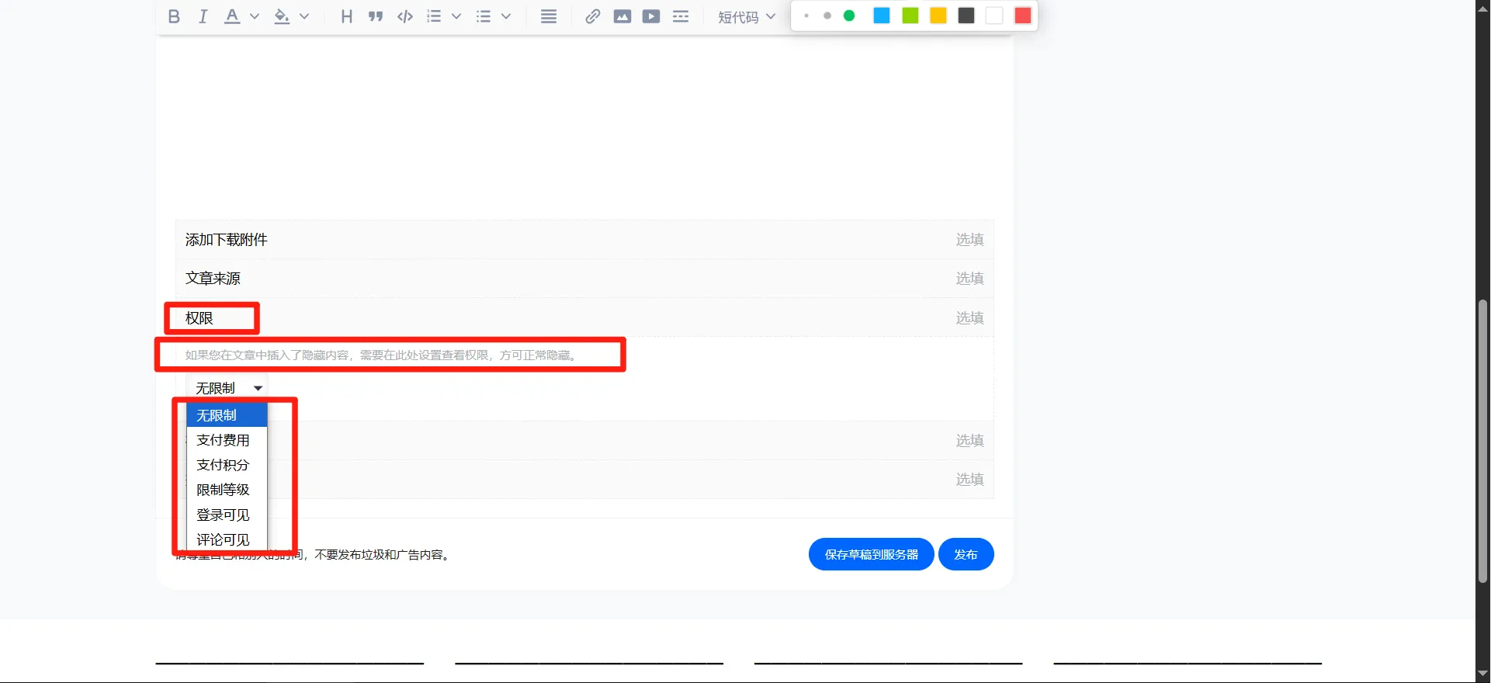Insert a blockquote using the quote icon

[376, 16]
